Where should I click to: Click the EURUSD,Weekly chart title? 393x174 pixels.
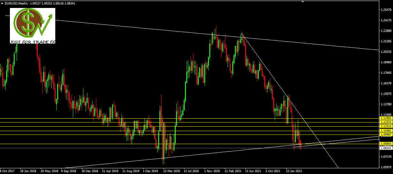16,3
